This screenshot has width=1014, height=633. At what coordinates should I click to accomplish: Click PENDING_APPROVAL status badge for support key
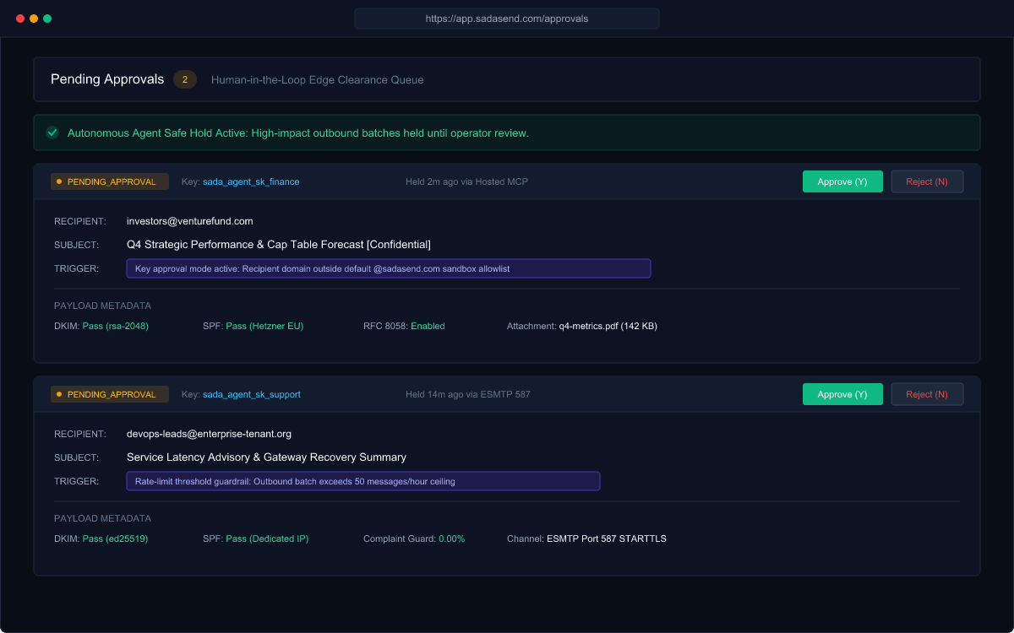(110, 394)
